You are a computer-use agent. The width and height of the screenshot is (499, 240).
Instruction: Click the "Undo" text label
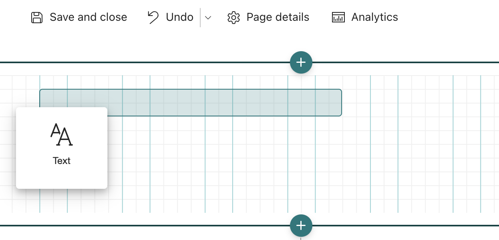179,17
